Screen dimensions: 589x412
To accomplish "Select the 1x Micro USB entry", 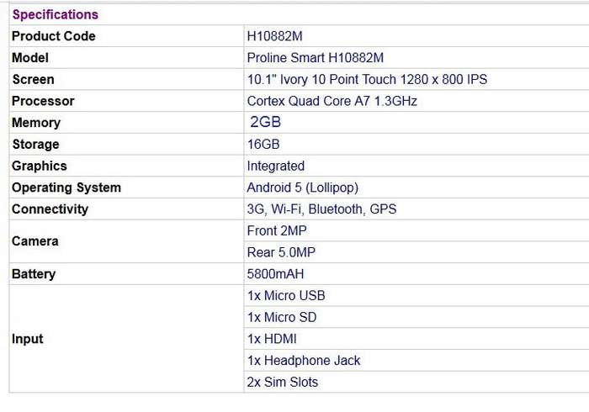I will [x=286, y=296].
